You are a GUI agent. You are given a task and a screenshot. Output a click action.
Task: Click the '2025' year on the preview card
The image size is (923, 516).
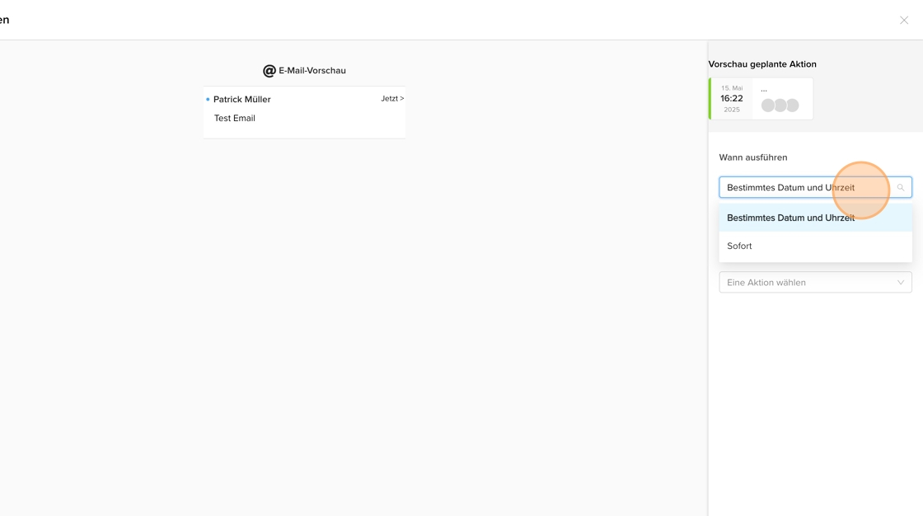pos(732,110)
